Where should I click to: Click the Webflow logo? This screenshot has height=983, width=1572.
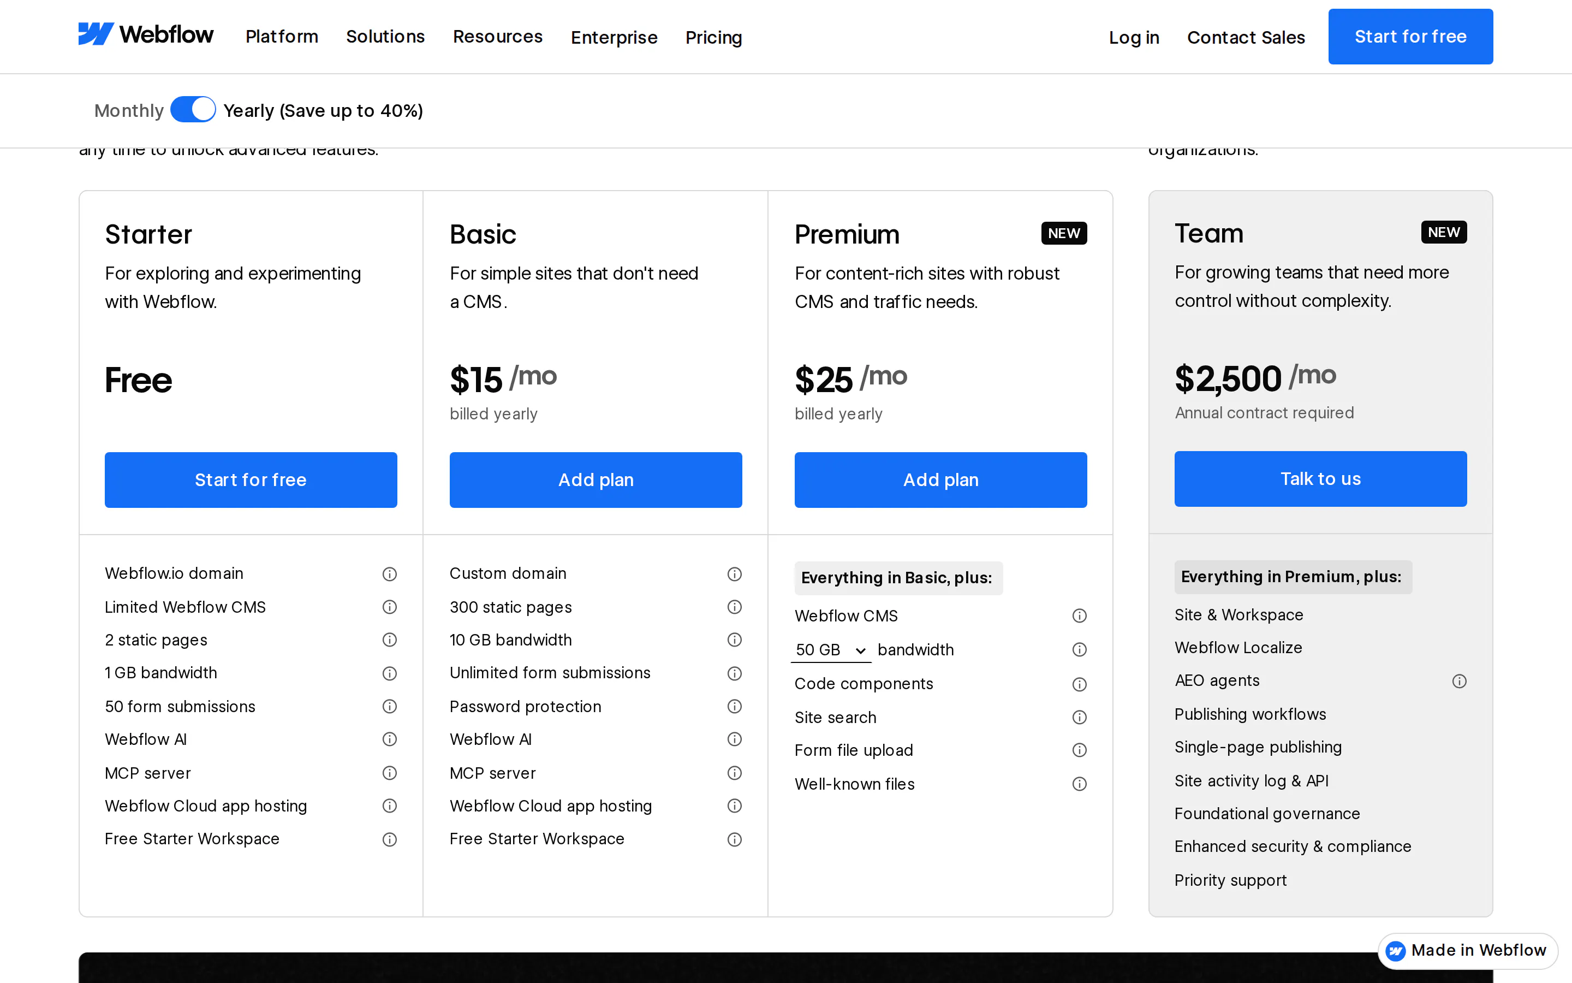pyautogui.click(x=146, y=34)
